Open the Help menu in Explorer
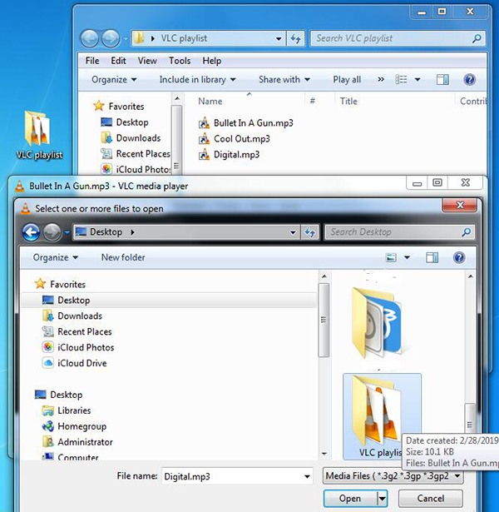The width and height of the screenshot is (499, 512). 212,61
